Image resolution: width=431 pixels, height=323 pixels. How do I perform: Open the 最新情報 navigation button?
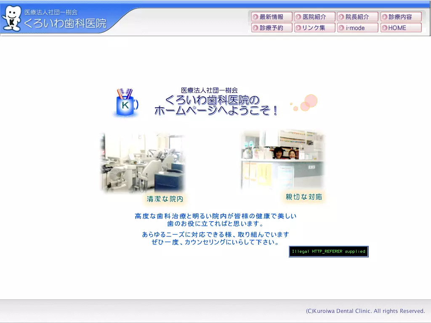click(x=271, y=17)
